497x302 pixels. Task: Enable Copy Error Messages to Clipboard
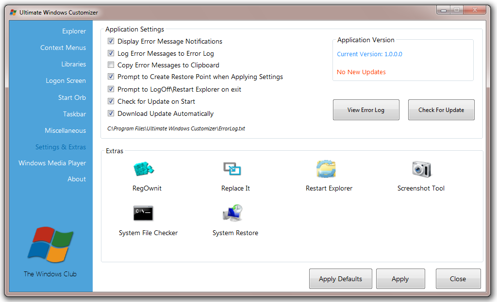click(111, 65)
